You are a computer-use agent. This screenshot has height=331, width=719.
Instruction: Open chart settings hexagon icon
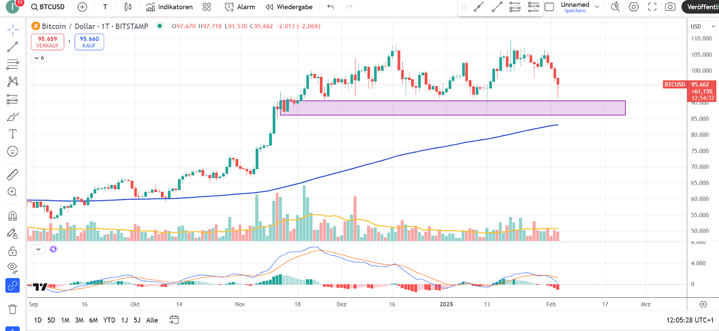pyautogui.click(x=634, y=7)
